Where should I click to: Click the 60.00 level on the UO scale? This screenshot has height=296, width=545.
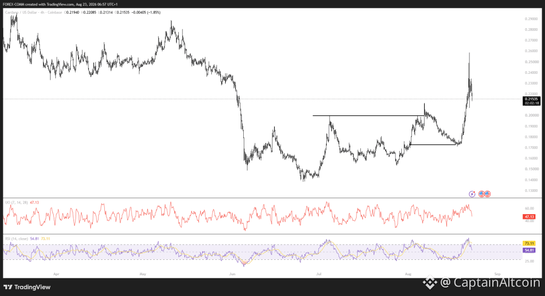[530, 208]
